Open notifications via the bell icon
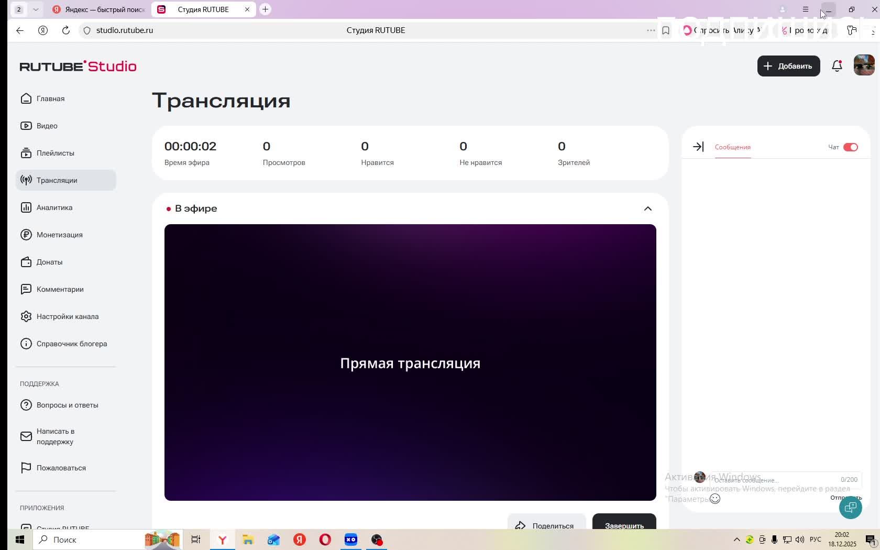 click(837, 66)
